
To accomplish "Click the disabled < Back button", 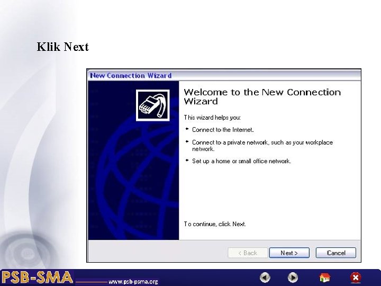I will coord(248,253).
